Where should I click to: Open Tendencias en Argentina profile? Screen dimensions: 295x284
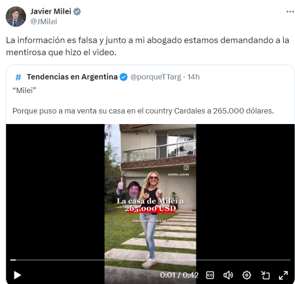pos(72,77)
